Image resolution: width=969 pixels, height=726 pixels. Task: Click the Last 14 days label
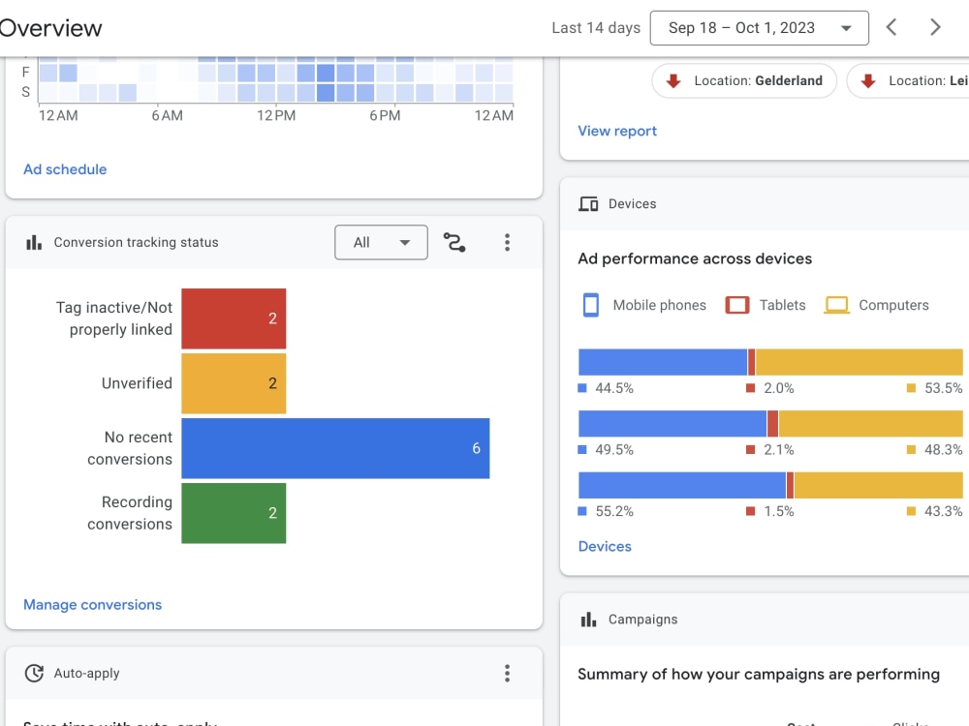pyautogui.click(x=596, y=28)
